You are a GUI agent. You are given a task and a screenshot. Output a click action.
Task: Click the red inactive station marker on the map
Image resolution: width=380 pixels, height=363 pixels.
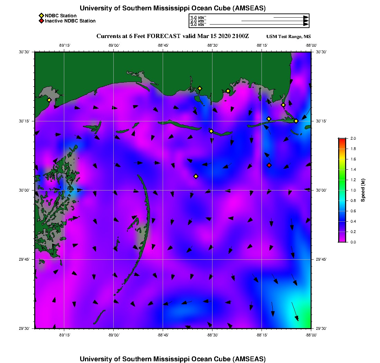click(269, 165)
